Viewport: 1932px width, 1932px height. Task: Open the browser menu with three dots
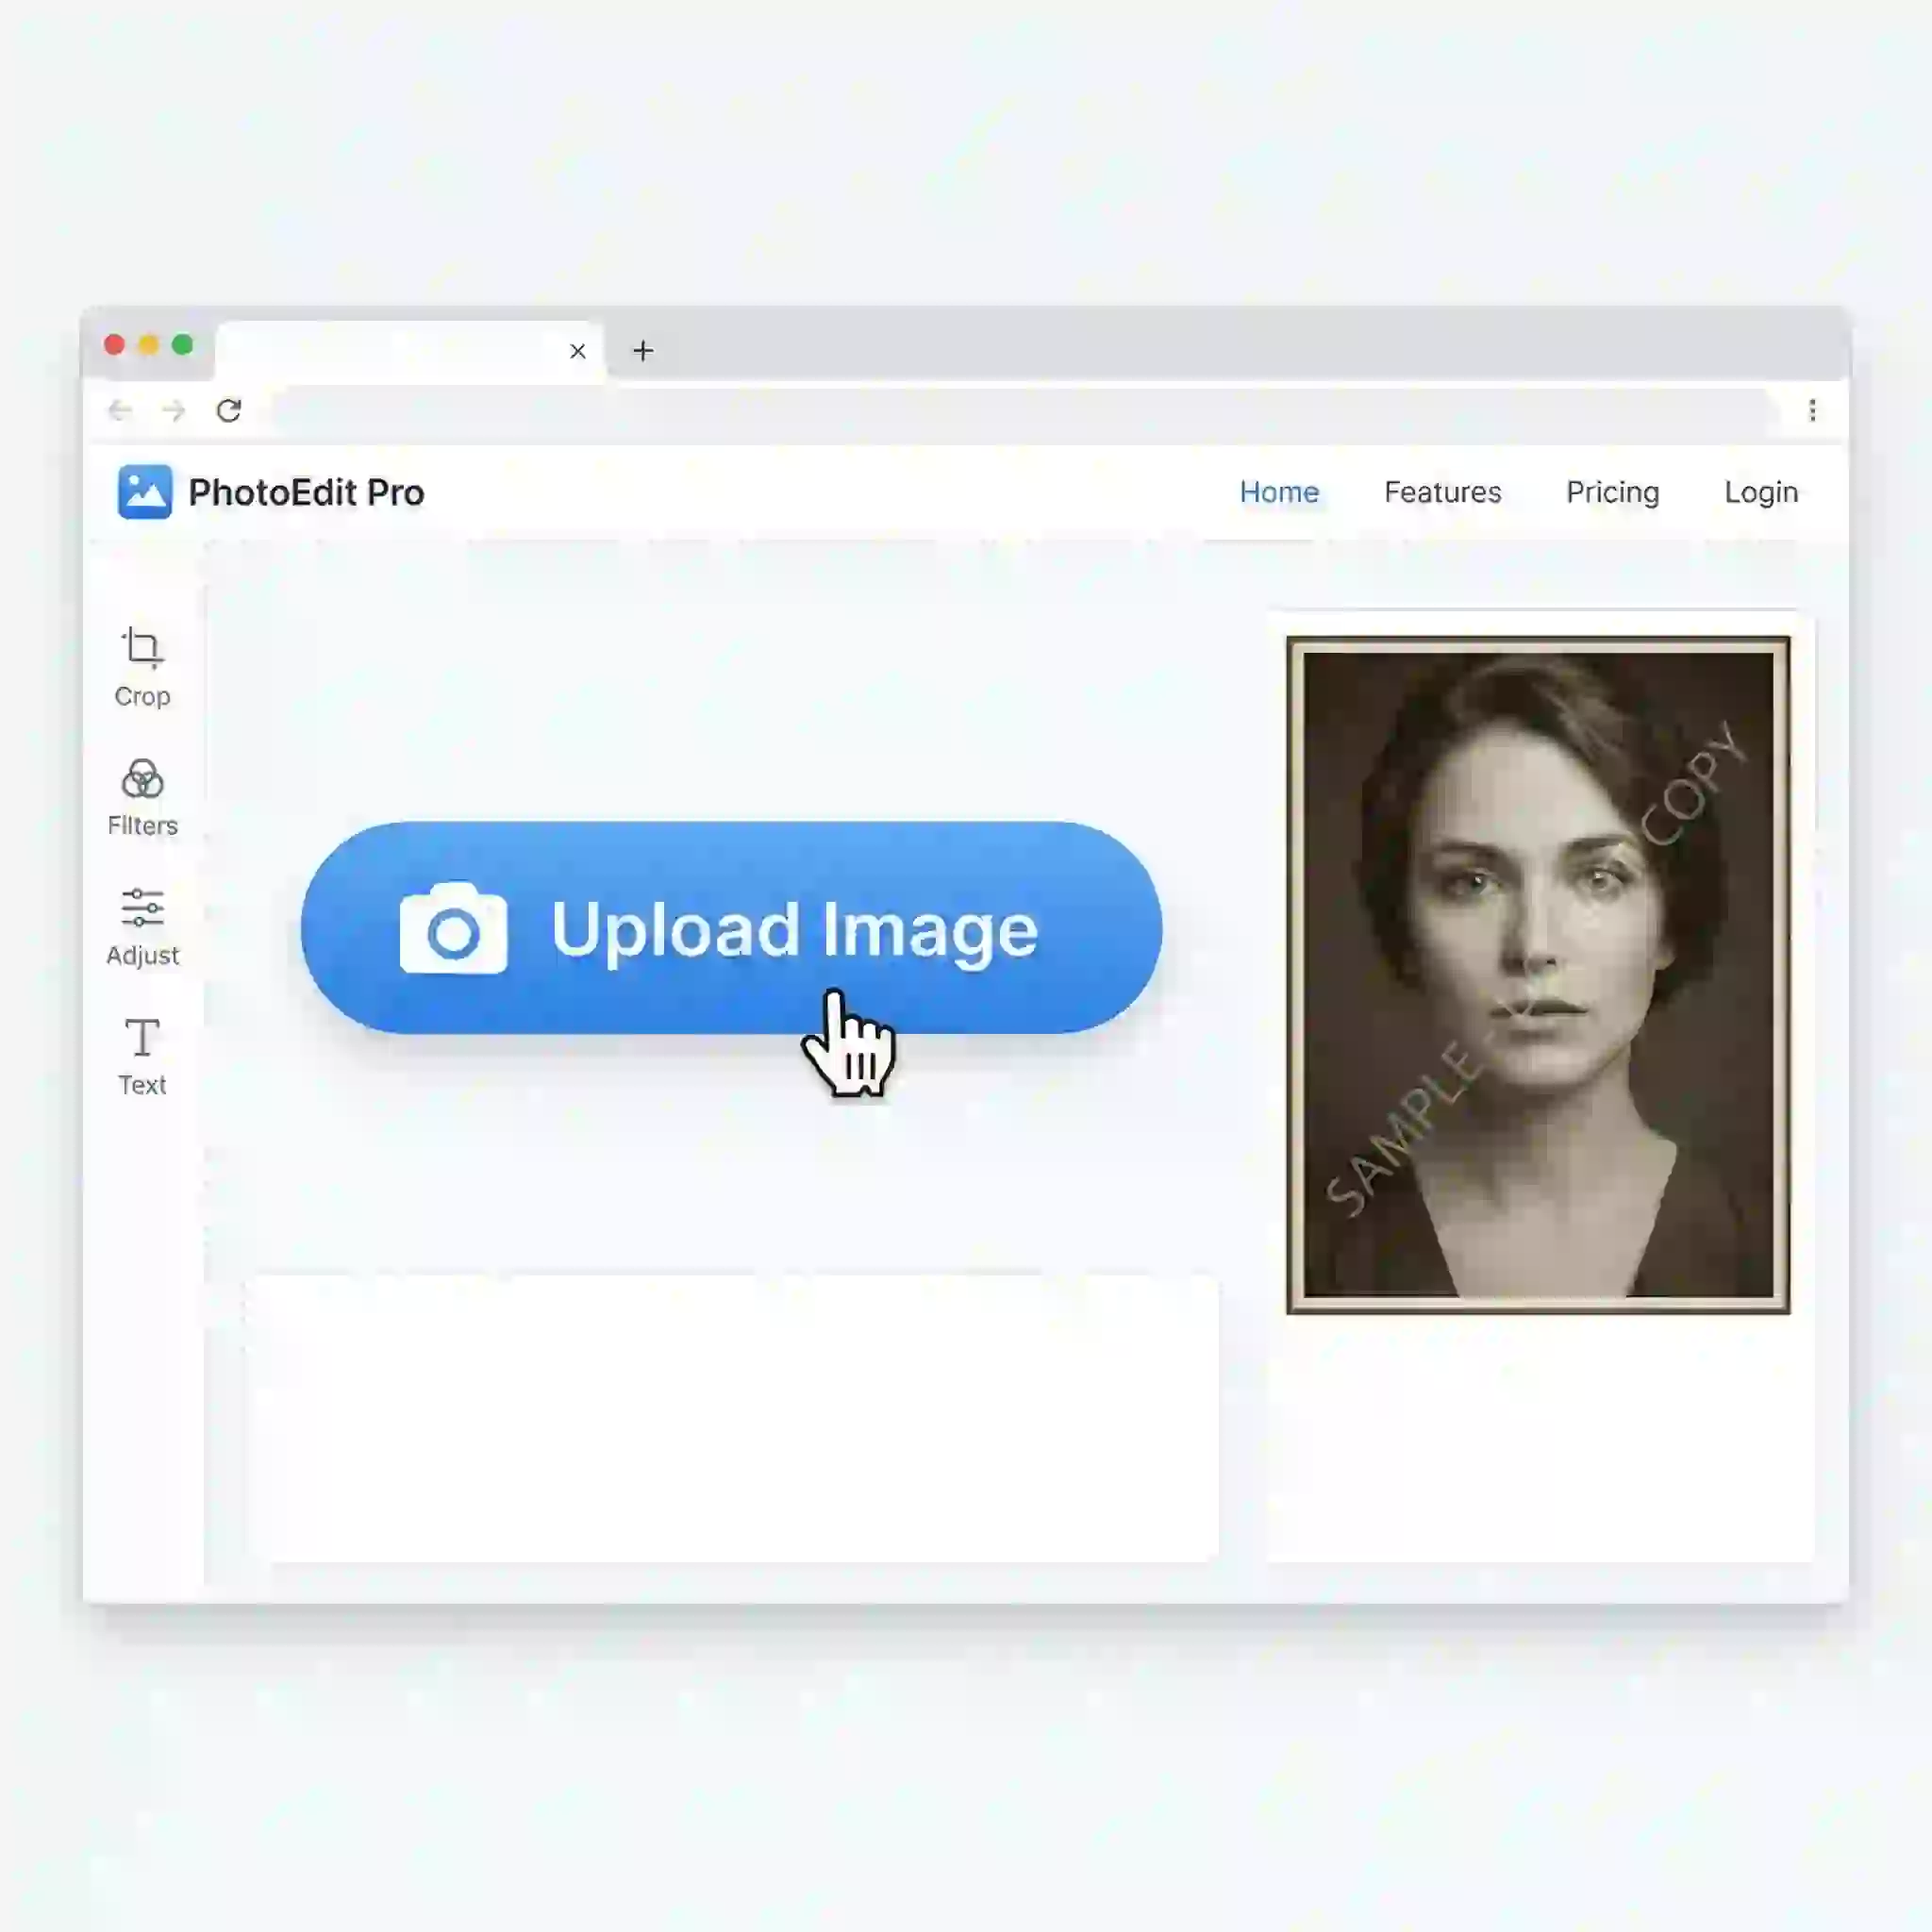(x=1811, y=410)
